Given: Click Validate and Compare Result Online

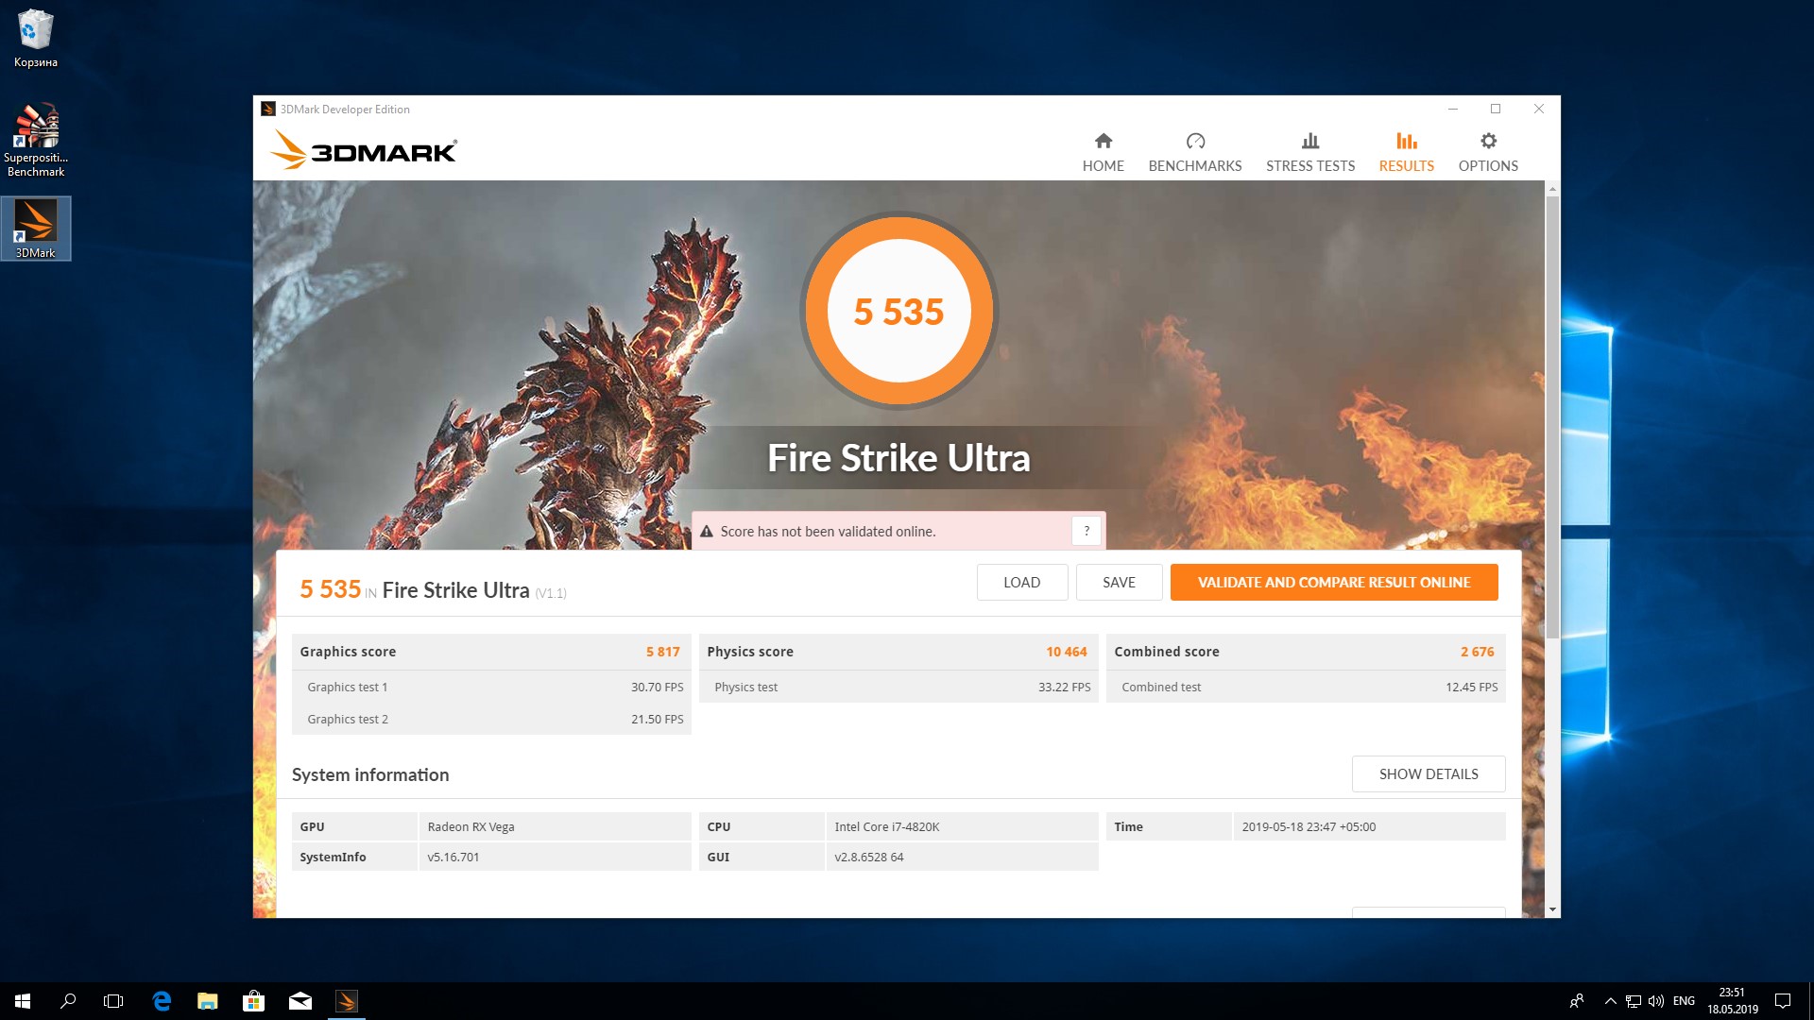Looking at the screenshot, I should pyautogui.click(x=1333, y=582).
